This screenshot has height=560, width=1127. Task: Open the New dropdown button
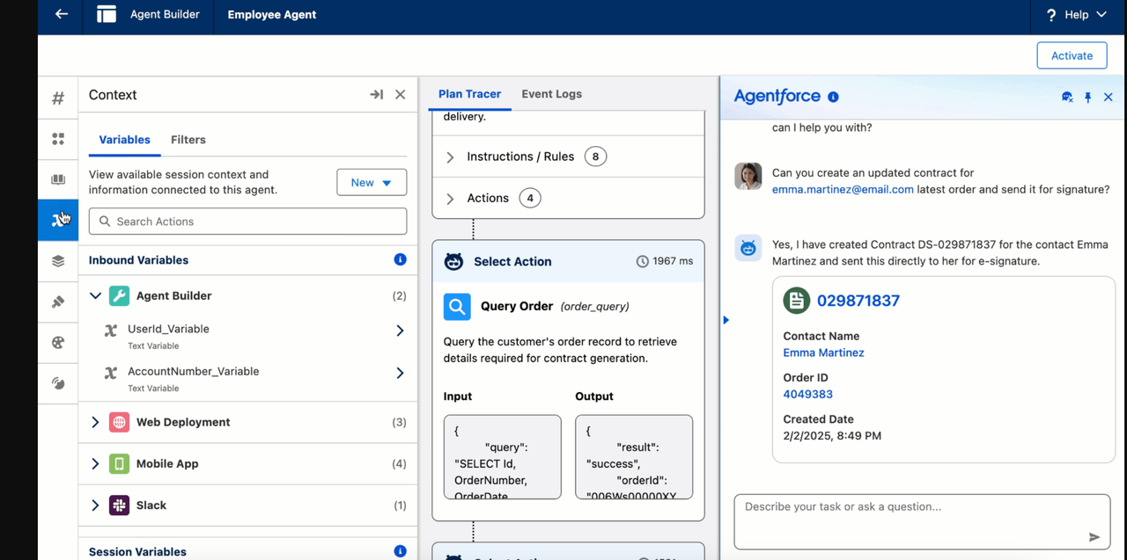click(372, 182)
